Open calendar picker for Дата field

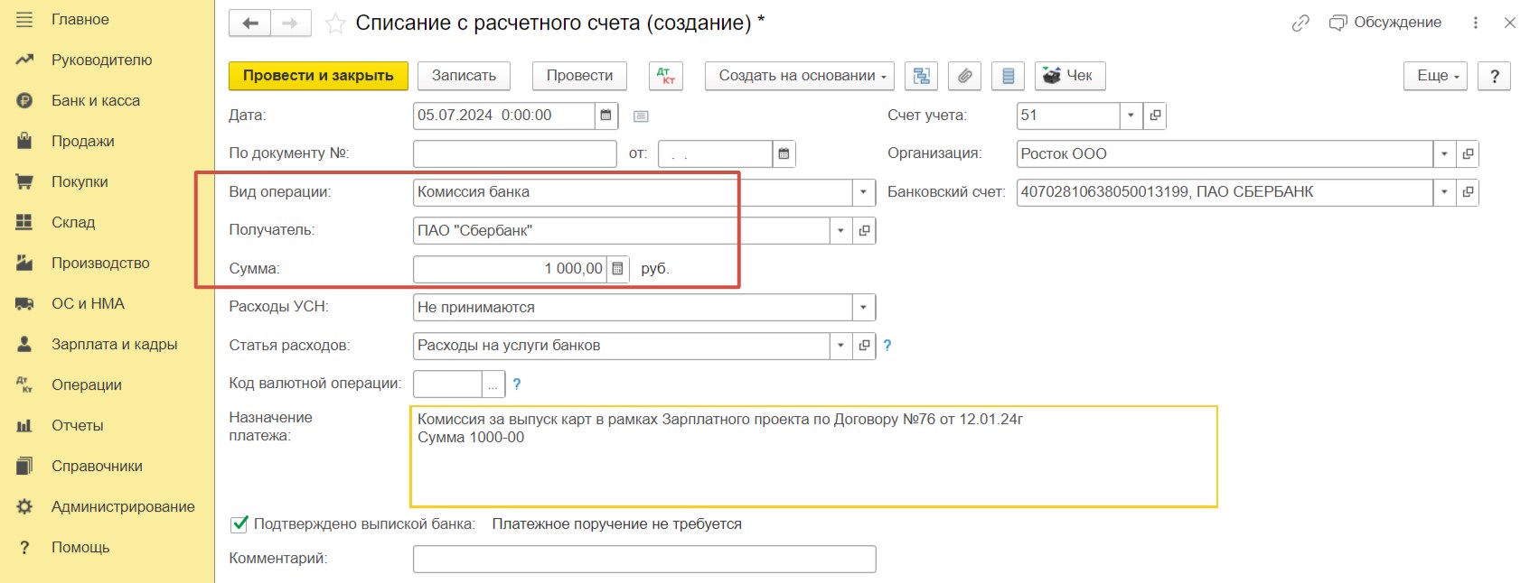coord(605,116)
